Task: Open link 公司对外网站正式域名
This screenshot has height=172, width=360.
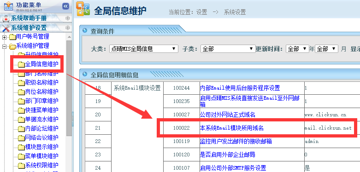Action: coord(228,115)
